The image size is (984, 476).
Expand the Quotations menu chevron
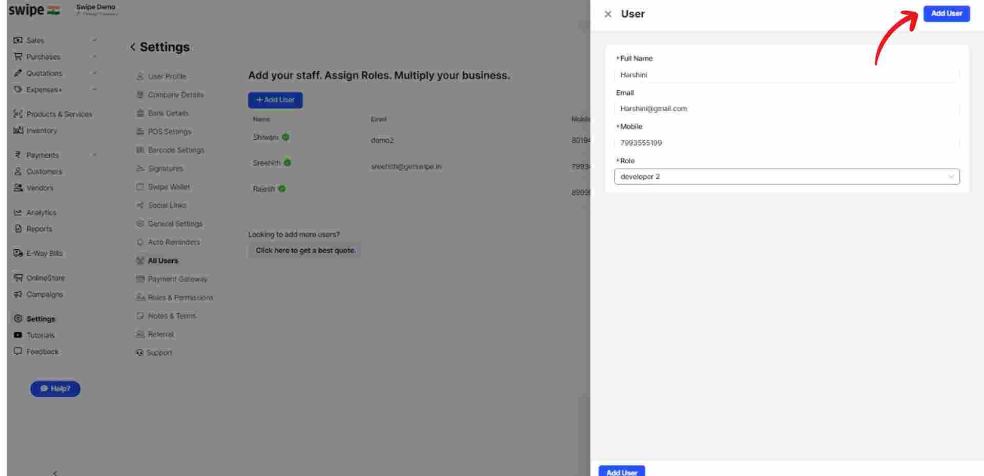coord(94,73)
